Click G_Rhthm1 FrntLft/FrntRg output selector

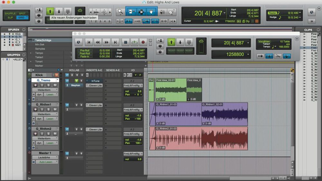click(x=133, y=110)
